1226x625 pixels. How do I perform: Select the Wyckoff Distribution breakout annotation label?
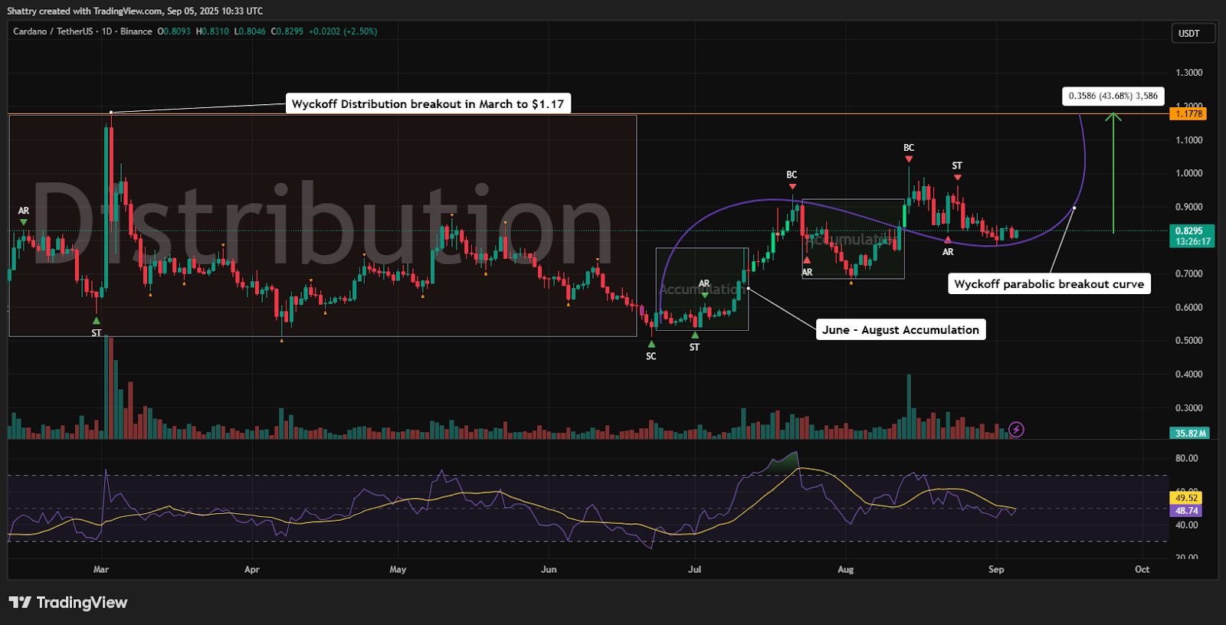point(428,104)
